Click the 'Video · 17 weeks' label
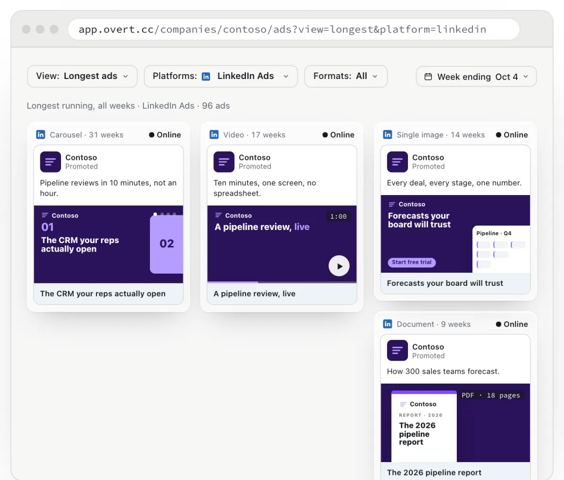 [x=254, y=135]
